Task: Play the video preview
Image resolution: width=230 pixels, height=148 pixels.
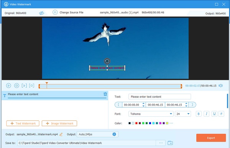Action: coord(8,86)
